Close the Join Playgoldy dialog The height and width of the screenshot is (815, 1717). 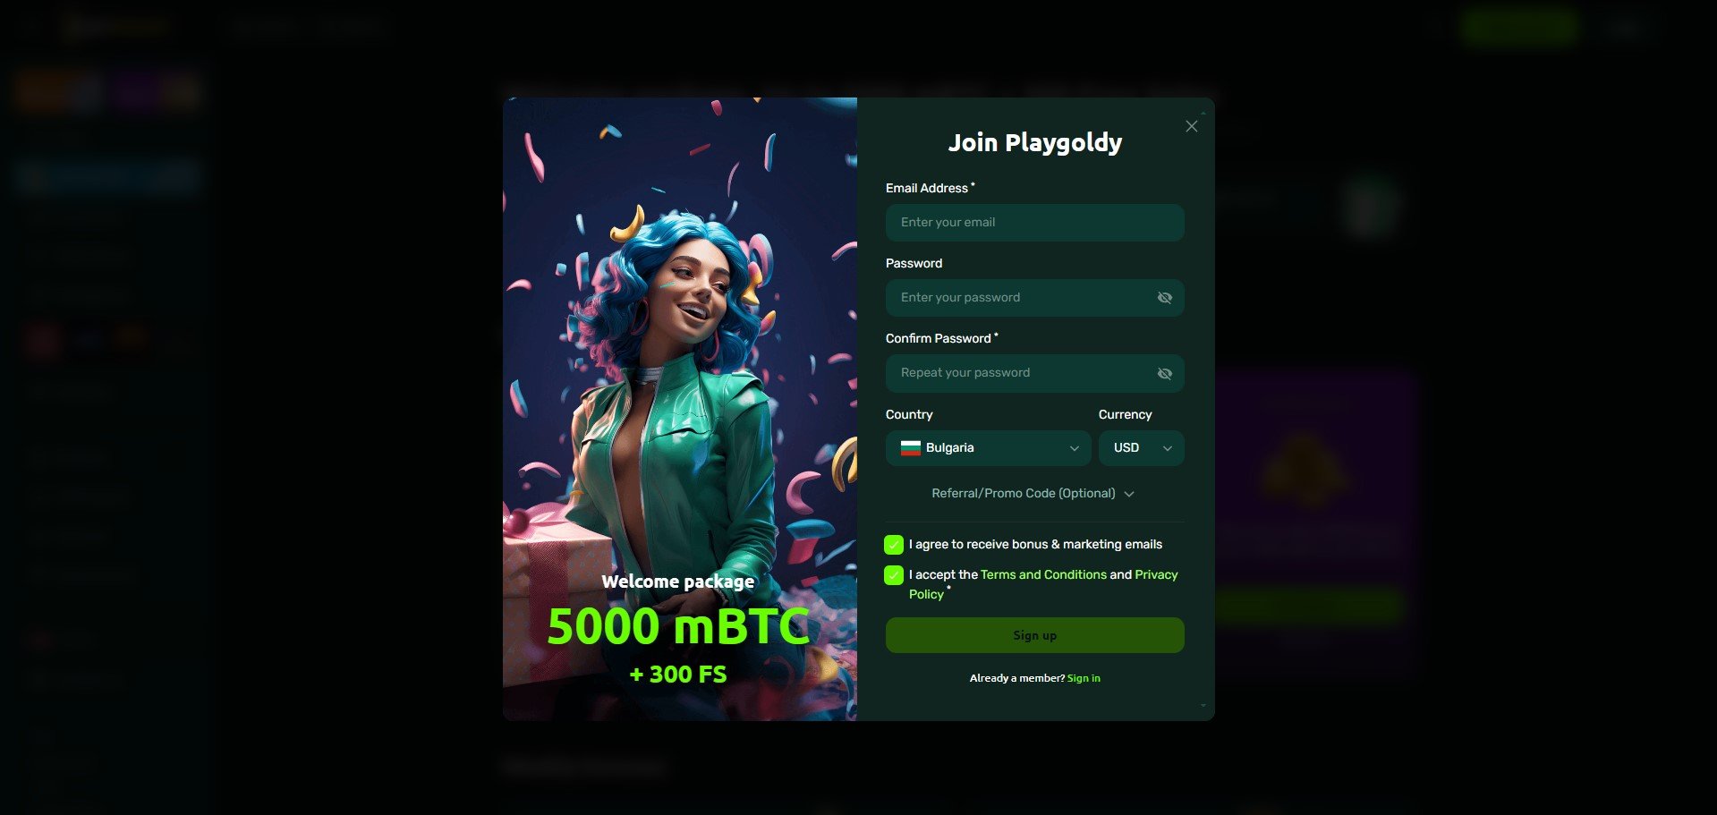click(x=1191, y=126)
